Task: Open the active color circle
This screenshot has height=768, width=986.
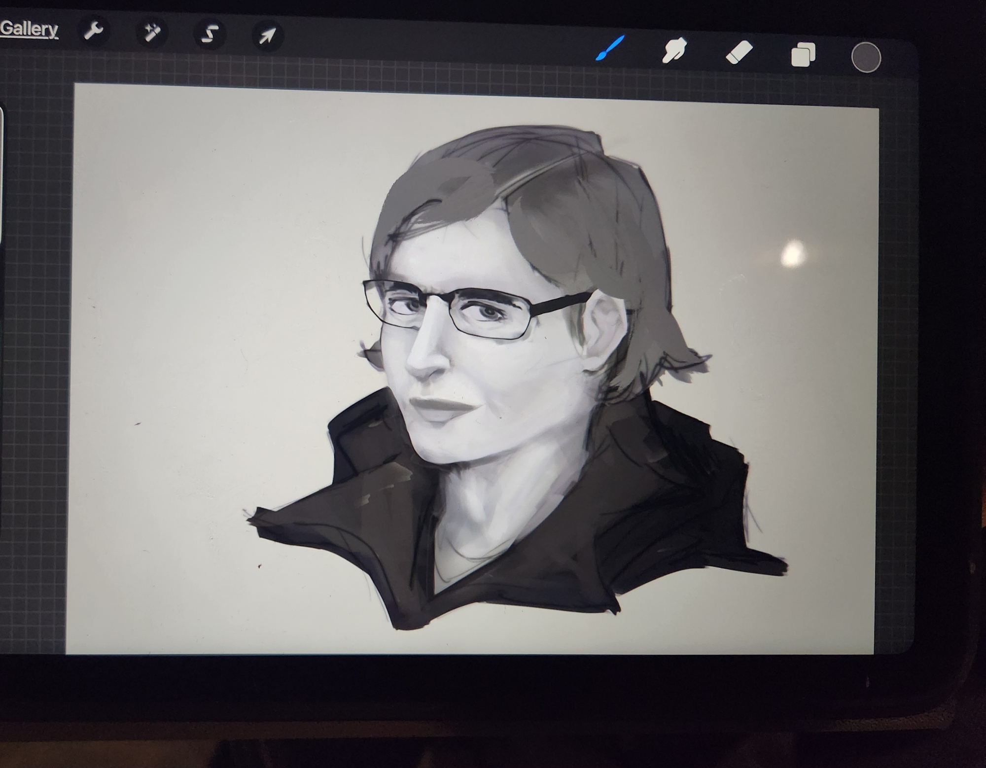Action: (866, 57)
